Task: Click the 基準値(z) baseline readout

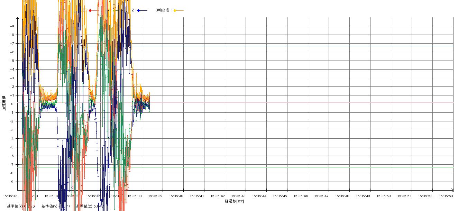Action: [x=90, y=206]
